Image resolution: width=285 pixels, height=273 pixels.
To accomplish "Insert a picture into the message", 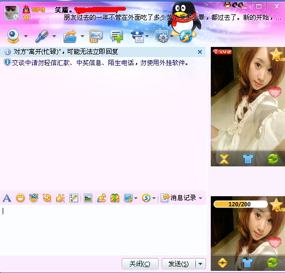I will coord(88,198).
